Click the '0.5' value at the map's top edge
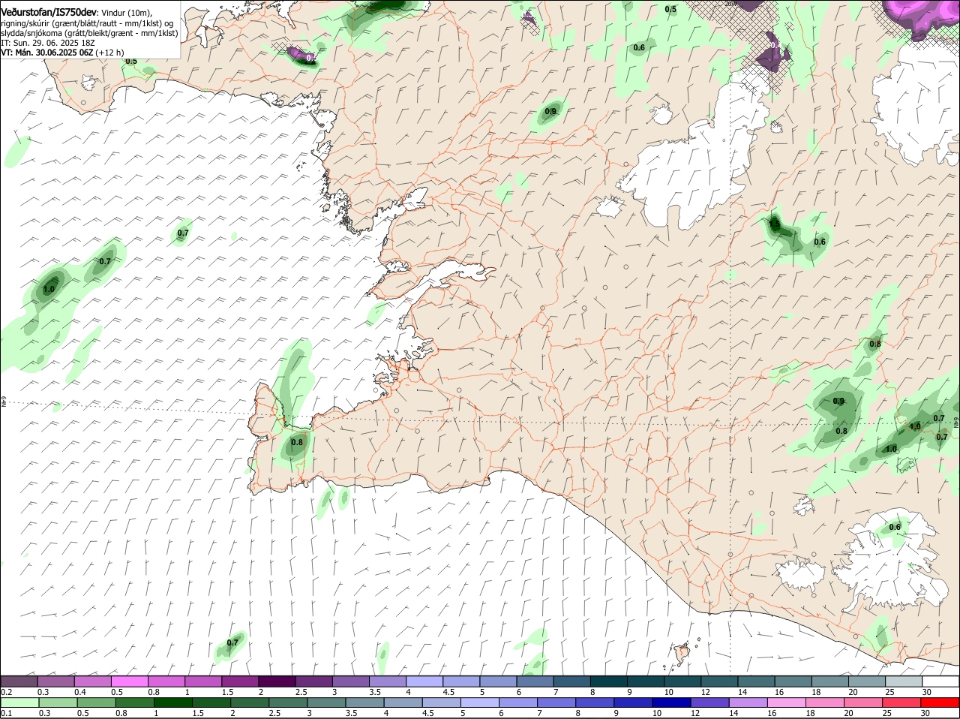960x719 pixels. pos(670,9)
